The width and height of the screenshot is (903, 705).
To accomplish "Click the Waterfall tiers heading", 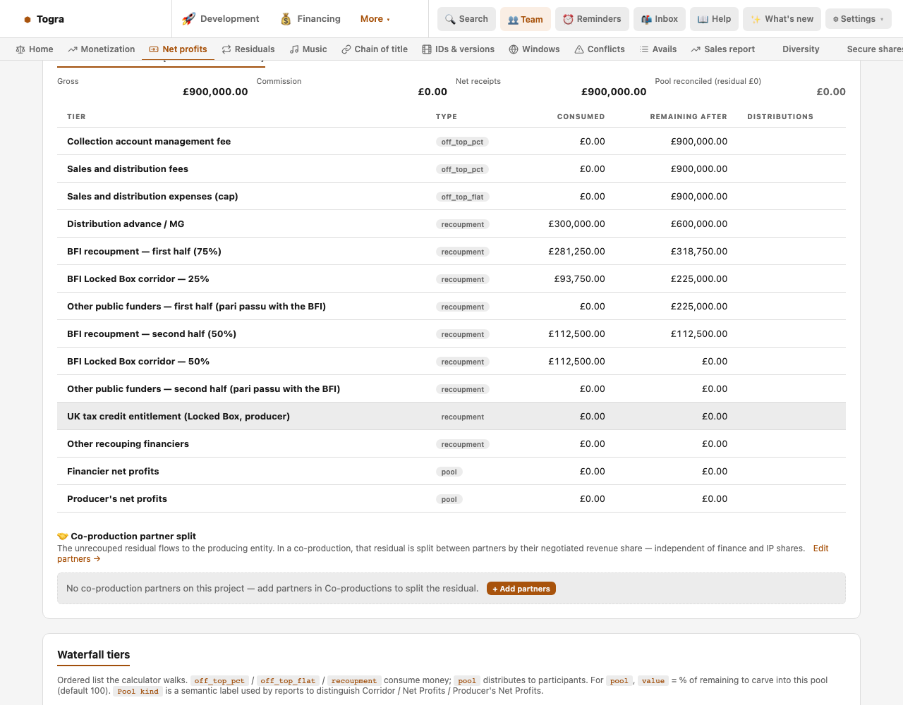I will pyautogui.click(x=94, y=655).
